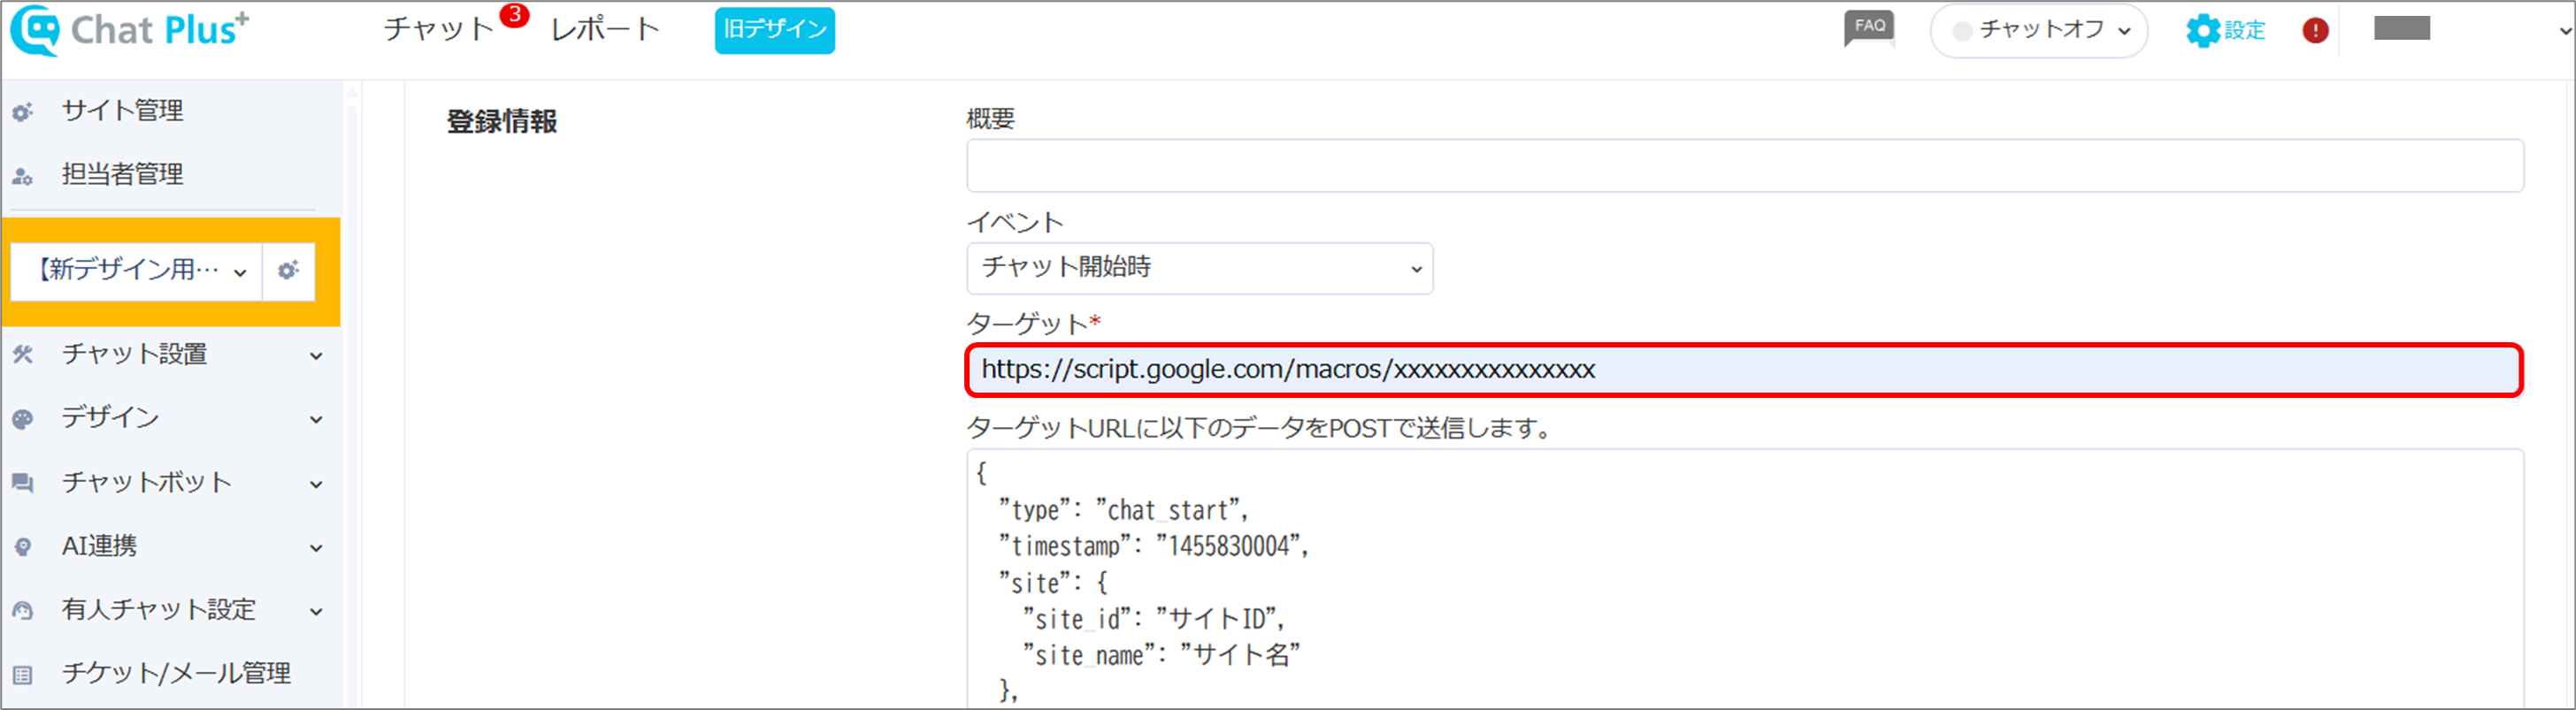
Task: Click the 登録情報 heading
Action: coord(501,122)
